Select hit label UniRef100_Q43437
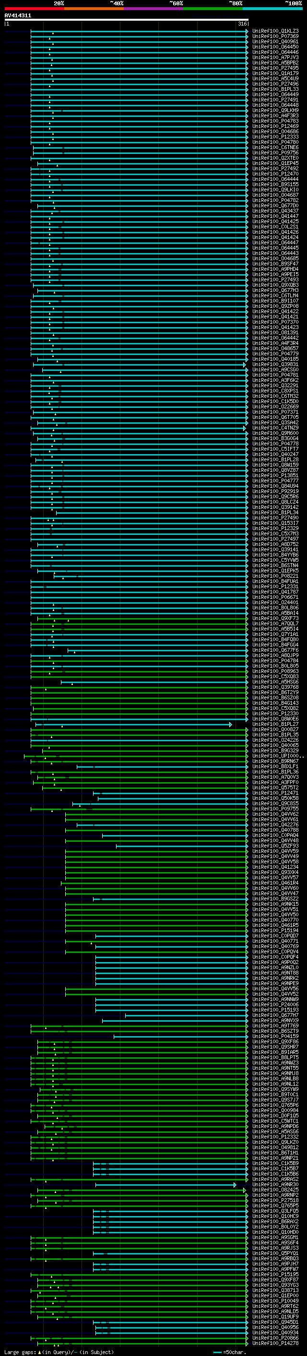The width and height of the screenshot is (307, 1356). pos(275,211)
